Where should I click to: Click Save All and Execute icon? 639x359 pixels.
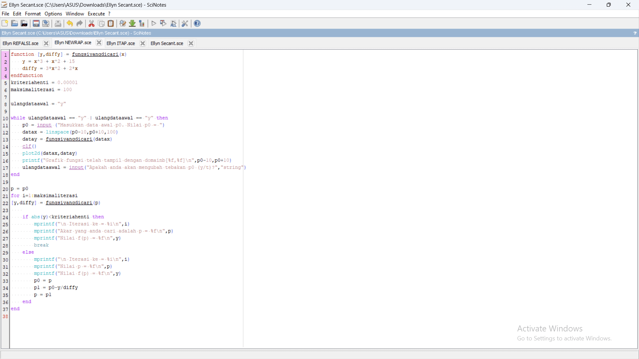(x=173, y=23)
